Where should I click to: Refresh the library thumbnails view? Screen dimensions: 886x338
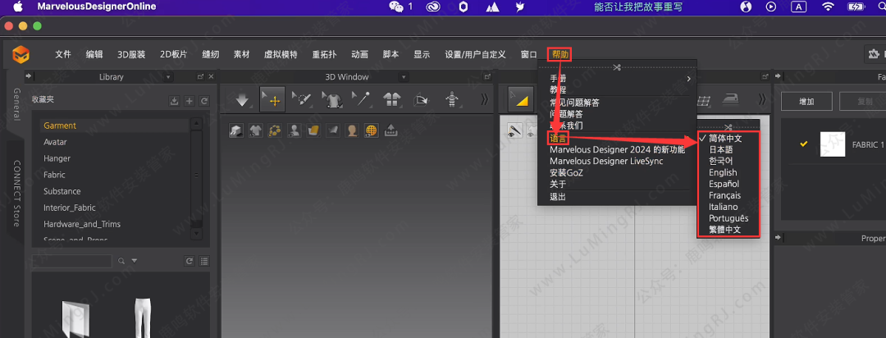tap(190, 261)
